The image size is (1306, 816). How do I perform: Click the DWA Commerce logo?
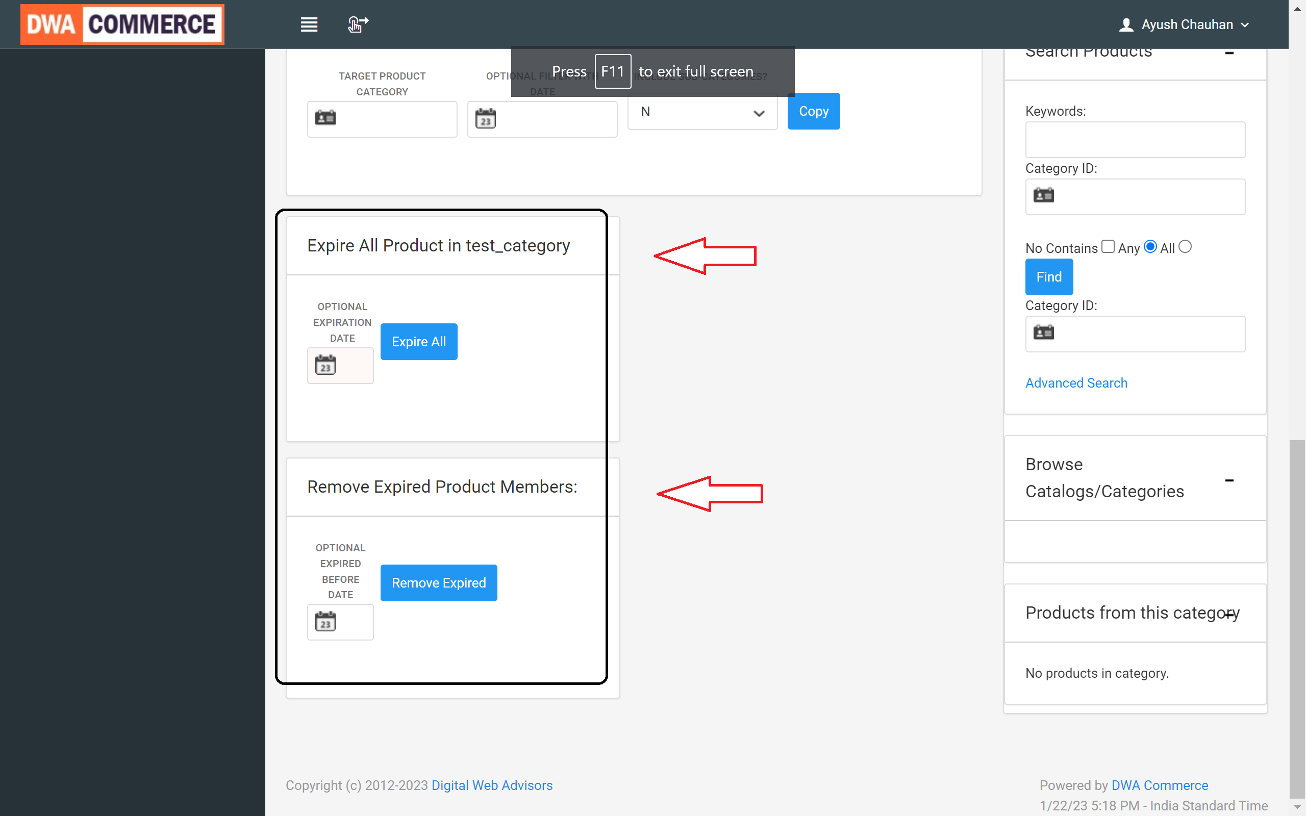(x=122, y=25)
